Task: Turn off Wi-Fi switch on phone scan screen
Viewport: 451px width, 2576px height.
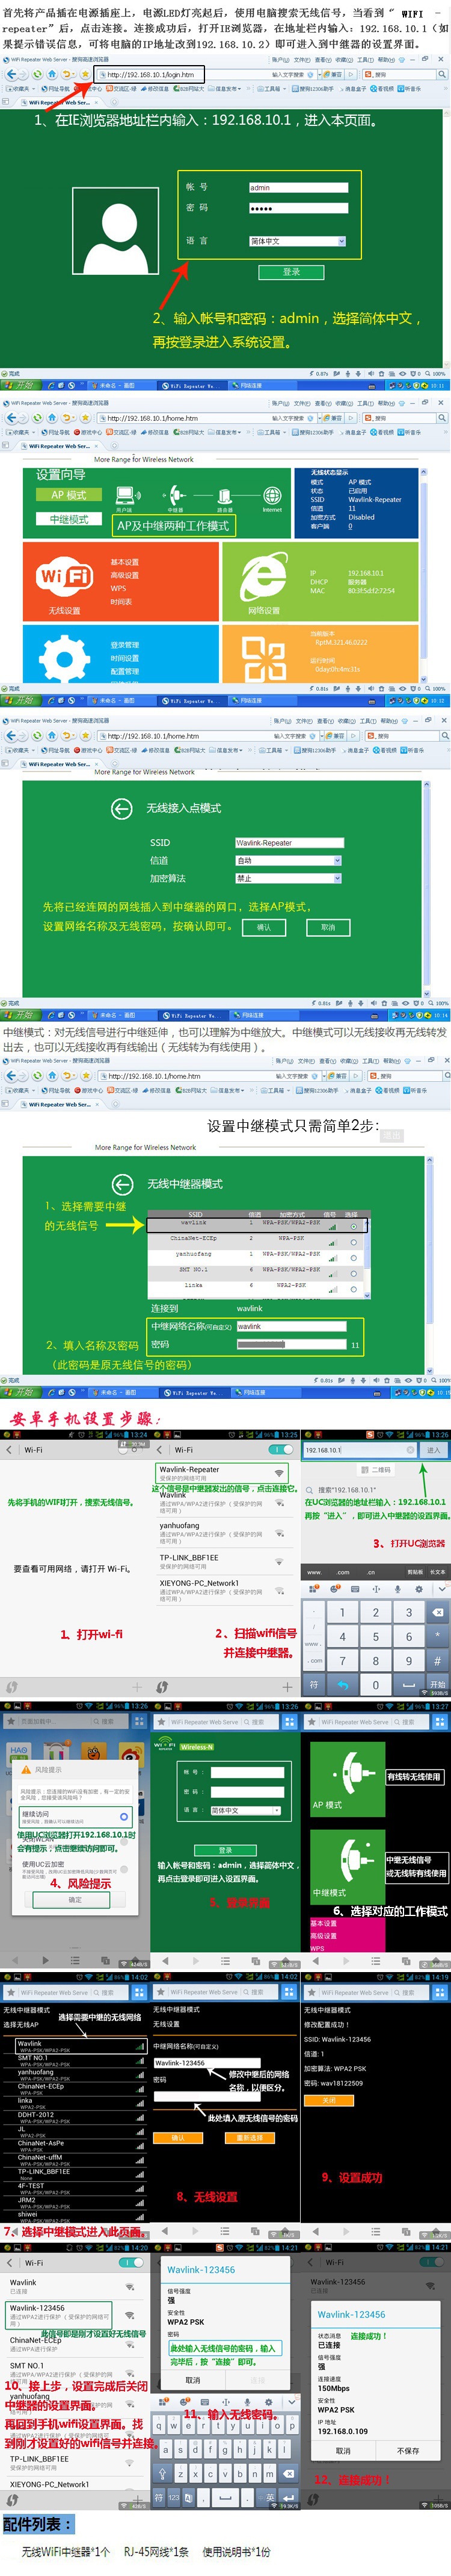Action: click(281, 1449)
